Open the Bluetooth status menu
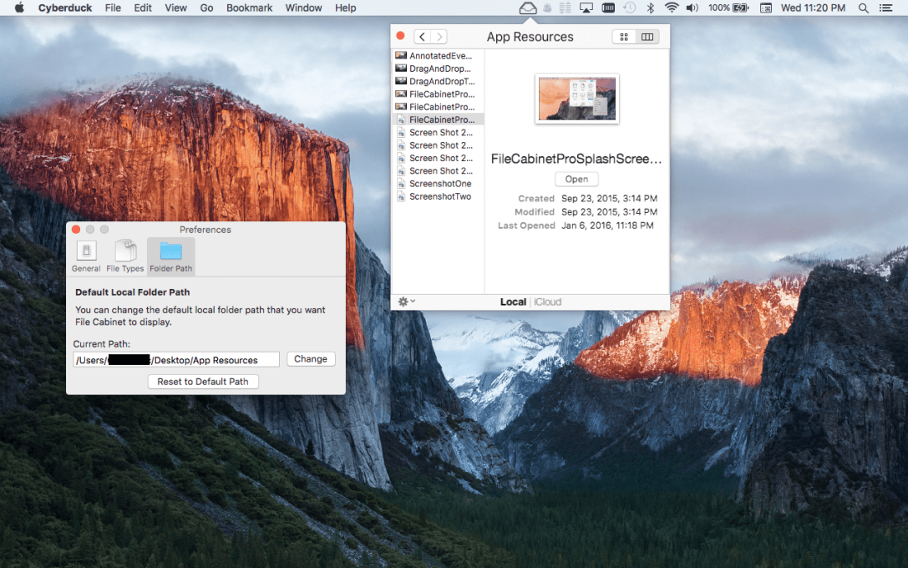The width and height of the screenshot is (908, 568). pos(651,8)
